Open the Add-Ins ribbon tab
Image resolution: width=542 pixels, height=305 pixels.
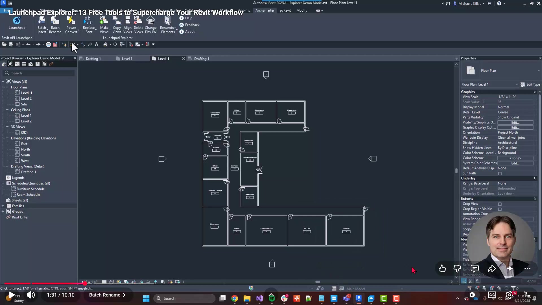(x=244, y=10)
